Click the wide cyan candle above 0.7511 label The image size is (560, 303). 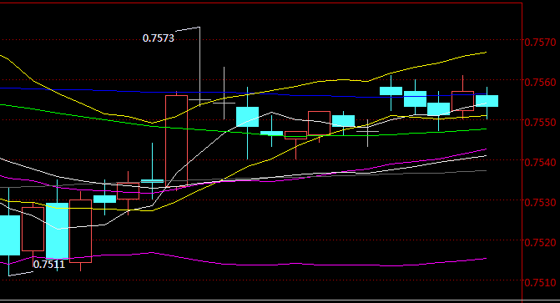pyautogui.click(x=57, y=231)
